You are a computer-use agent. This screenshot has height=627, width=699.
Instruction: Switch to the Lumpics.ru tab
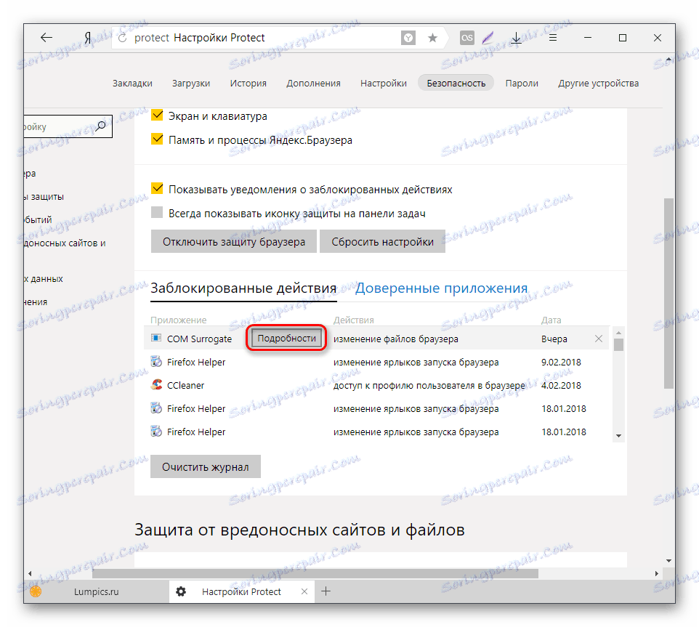[x=97, y=591]
